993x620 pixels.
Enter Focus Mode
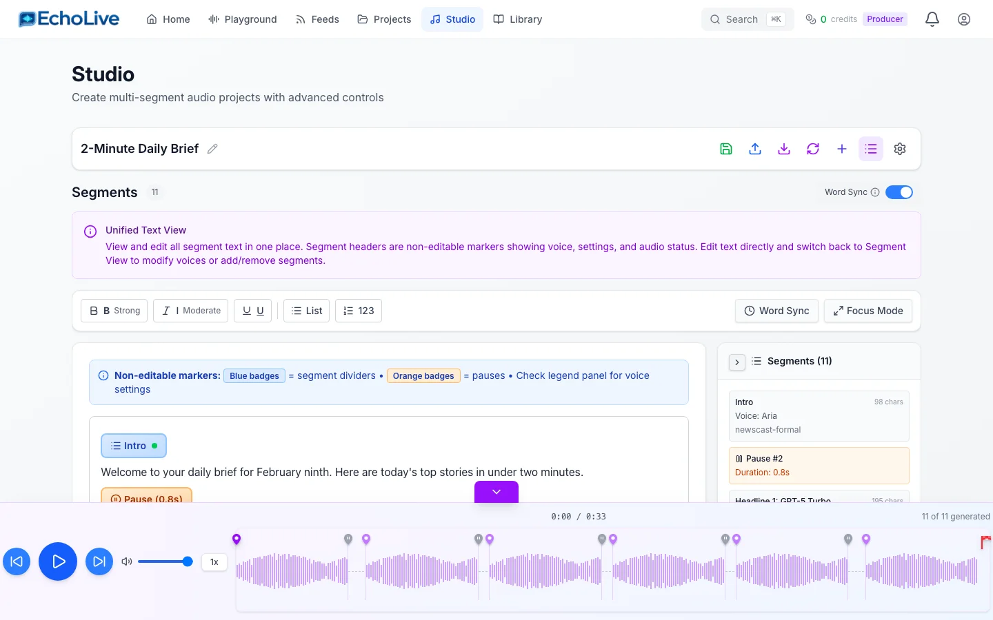pos(868,311)
